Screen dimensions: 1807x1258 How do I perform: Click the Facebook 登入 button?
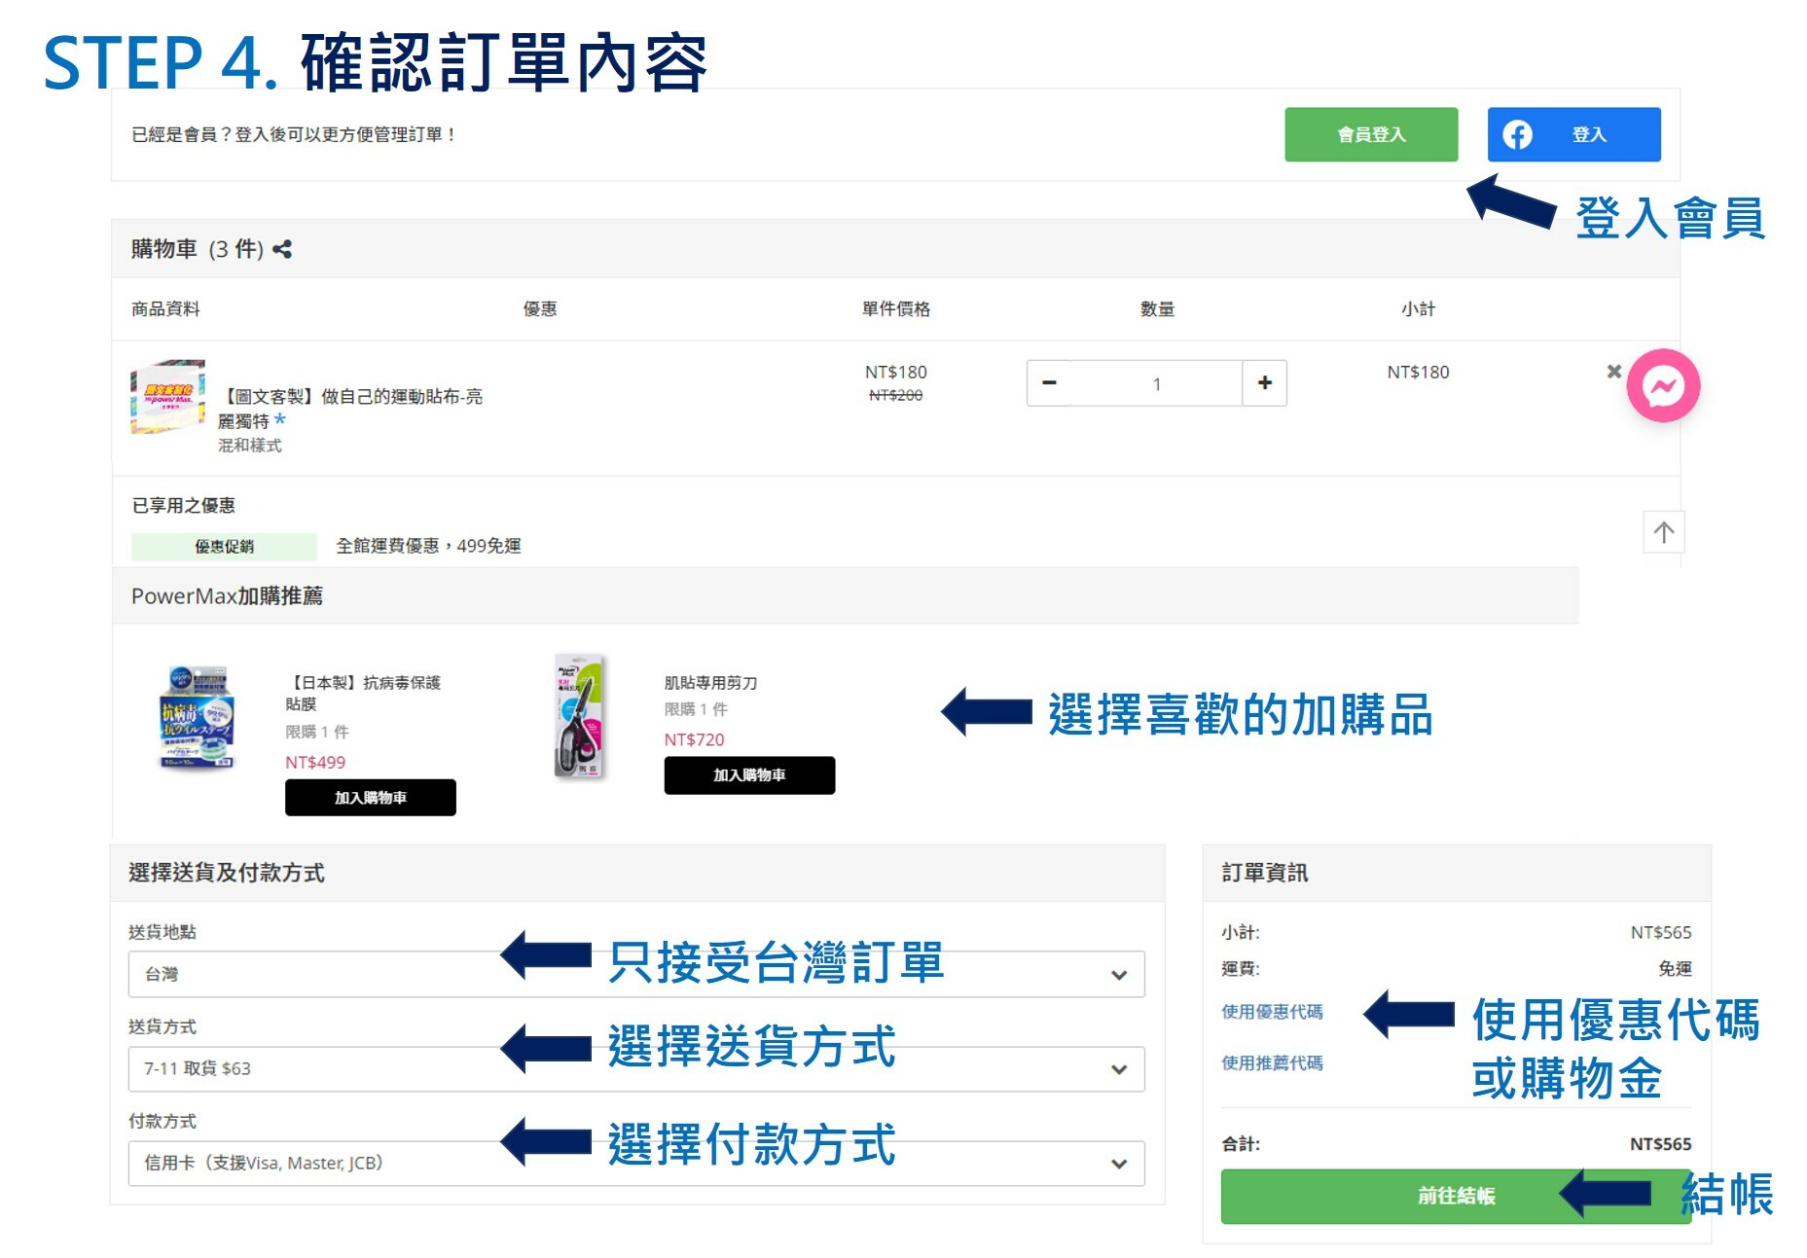[x=1572, y=135]
